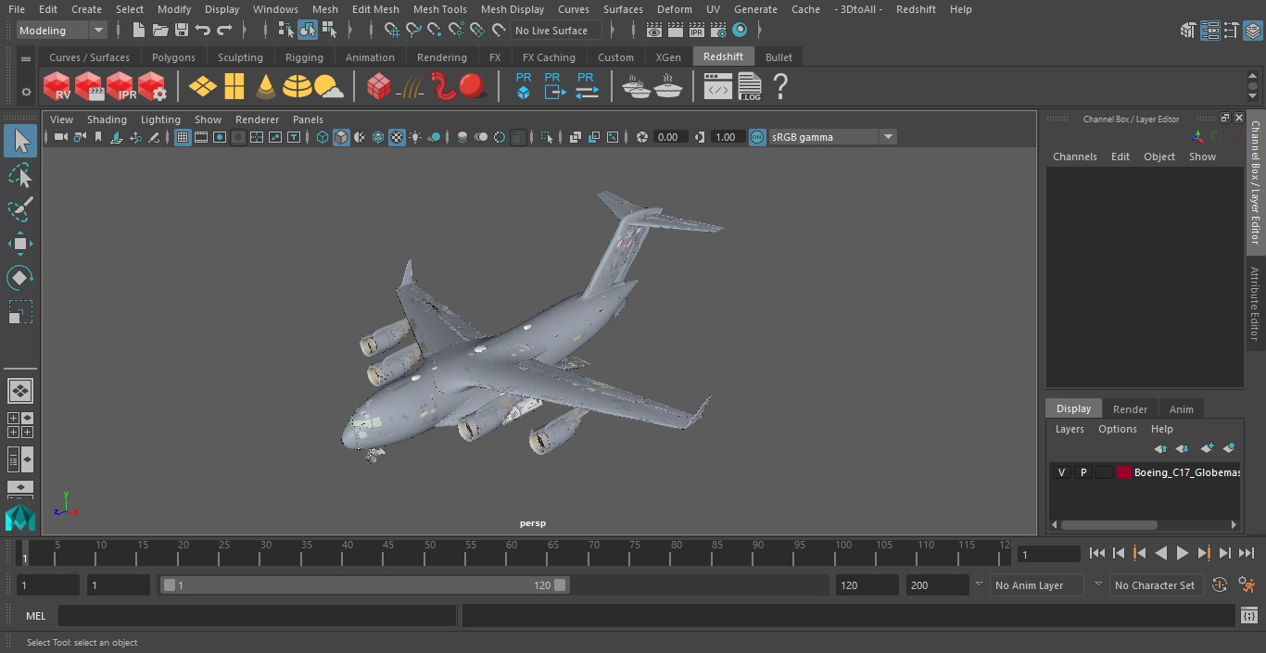1266x653 pixels.
Task: Play the animation backward
Action: (x=1161, y=553)
